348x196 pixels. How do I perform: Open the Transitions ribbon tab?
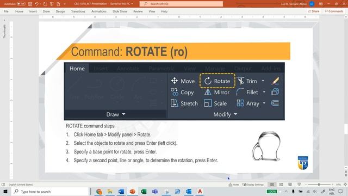[78, 11]
